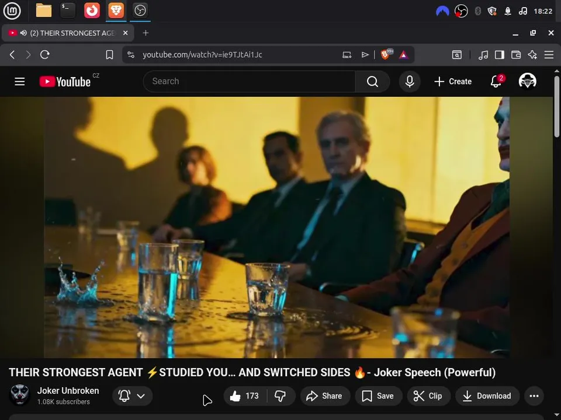Open the Brave Wallet icon

pyautogui.click(x=516, y=55)
